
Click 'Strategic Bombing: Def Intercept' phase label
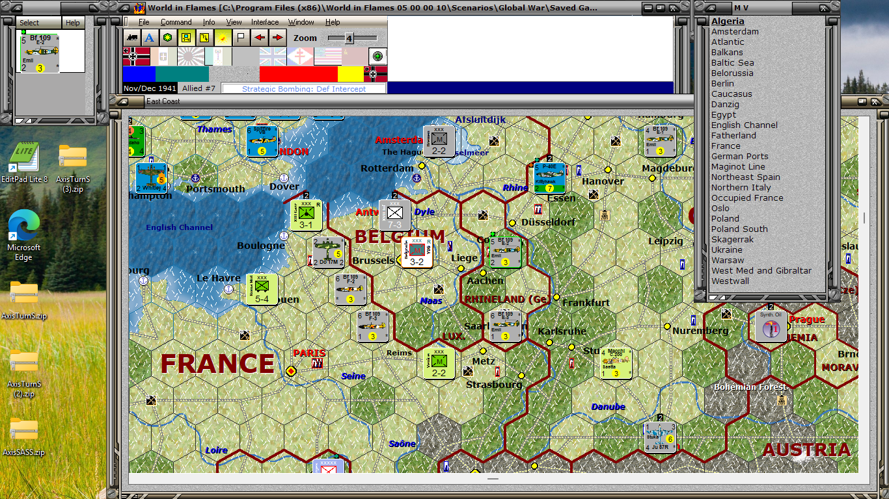point(304,88)
